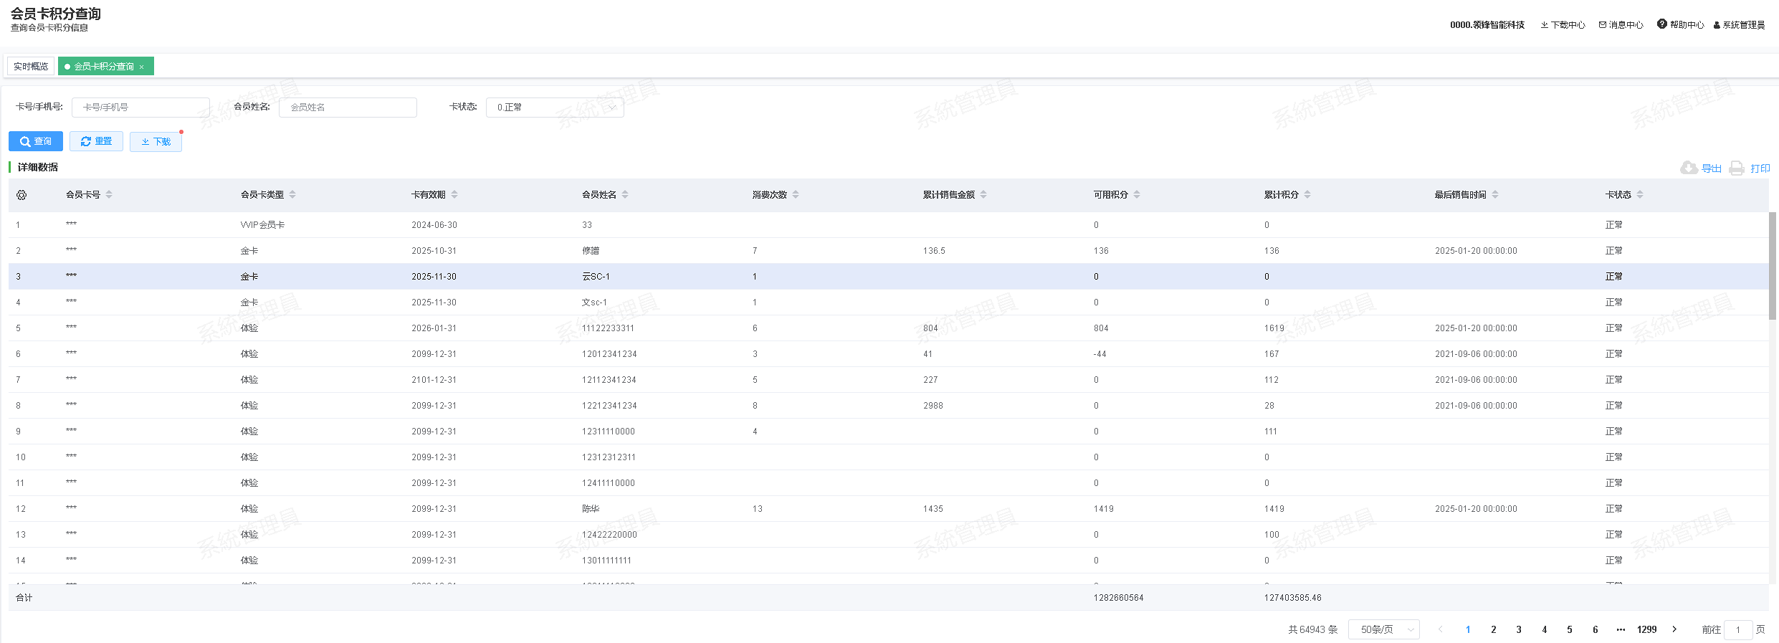Click the printer icon

(x=1737, y=168)
